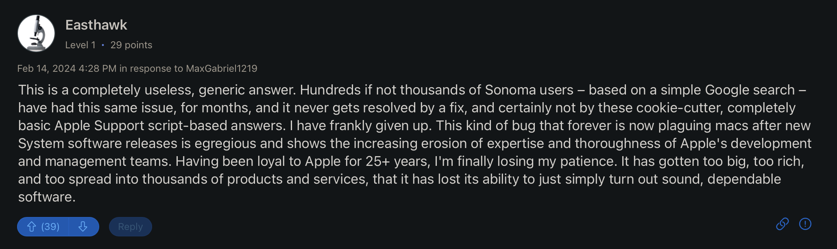Downvote the Easthawk comment
This screenshot has height=249, width=837.
point(83,227)
